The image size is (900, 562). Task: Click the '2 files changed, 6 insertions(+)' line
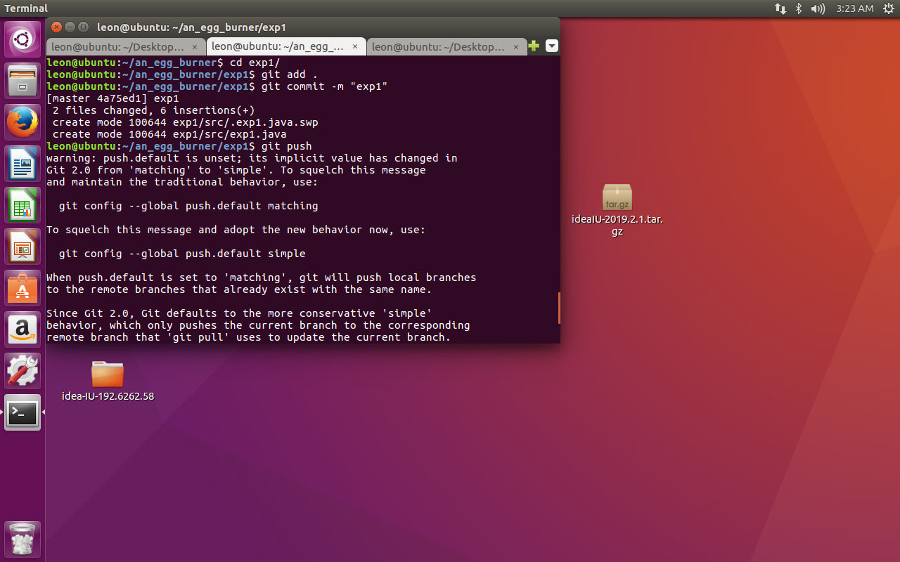pos(153,110)
